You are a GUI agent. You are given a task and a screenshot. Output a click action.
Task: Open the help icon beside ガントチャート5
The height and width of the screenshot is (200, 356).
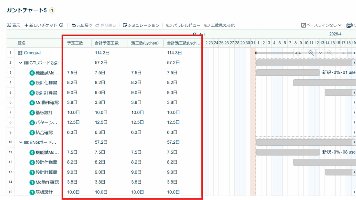pos(52,10)
